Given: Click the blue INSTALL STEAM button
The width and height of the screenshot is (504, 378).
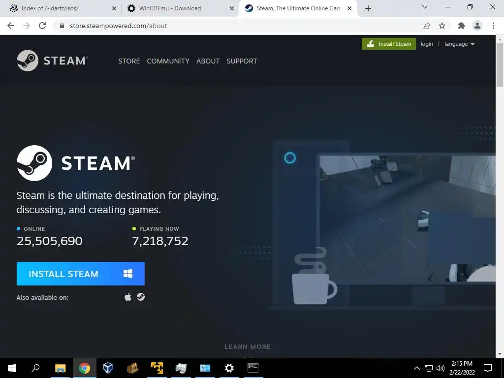Looking at the screenshot, I should 81,274.
